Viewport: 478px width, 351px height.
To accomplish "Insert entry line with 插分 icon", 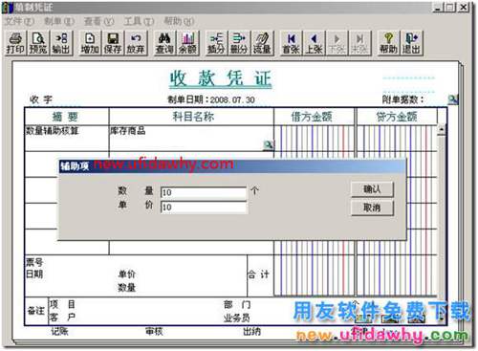I will [216, 43].
